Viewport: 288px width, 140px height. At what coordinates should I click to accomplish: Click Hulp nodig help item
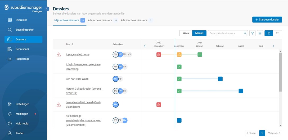(x=22, y=124)
